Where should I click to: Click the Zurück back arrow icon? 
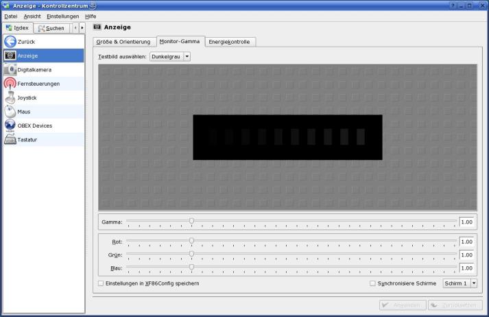click(10, 42)
